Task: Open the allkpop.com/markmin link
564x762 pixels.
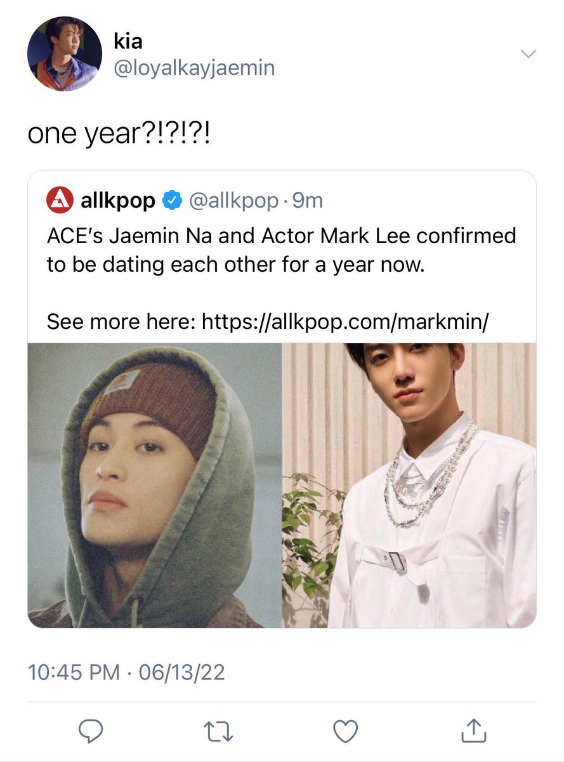Action: [346, 323]
